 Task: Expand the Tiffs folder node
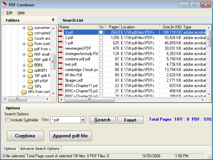click(x=24, y=86)
